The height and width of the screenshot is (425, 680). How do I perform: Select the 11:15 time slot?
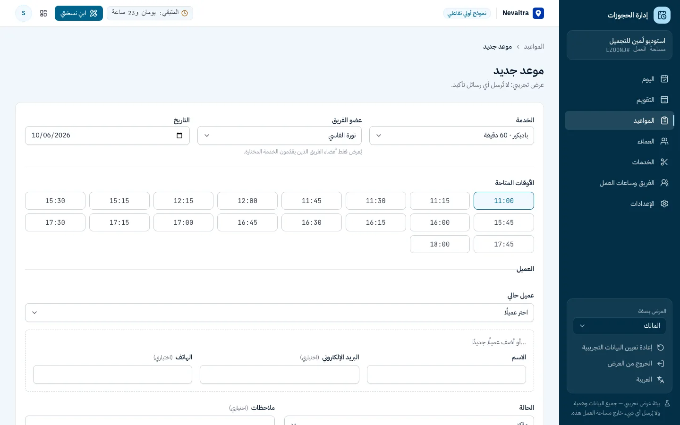click(440, 201)
